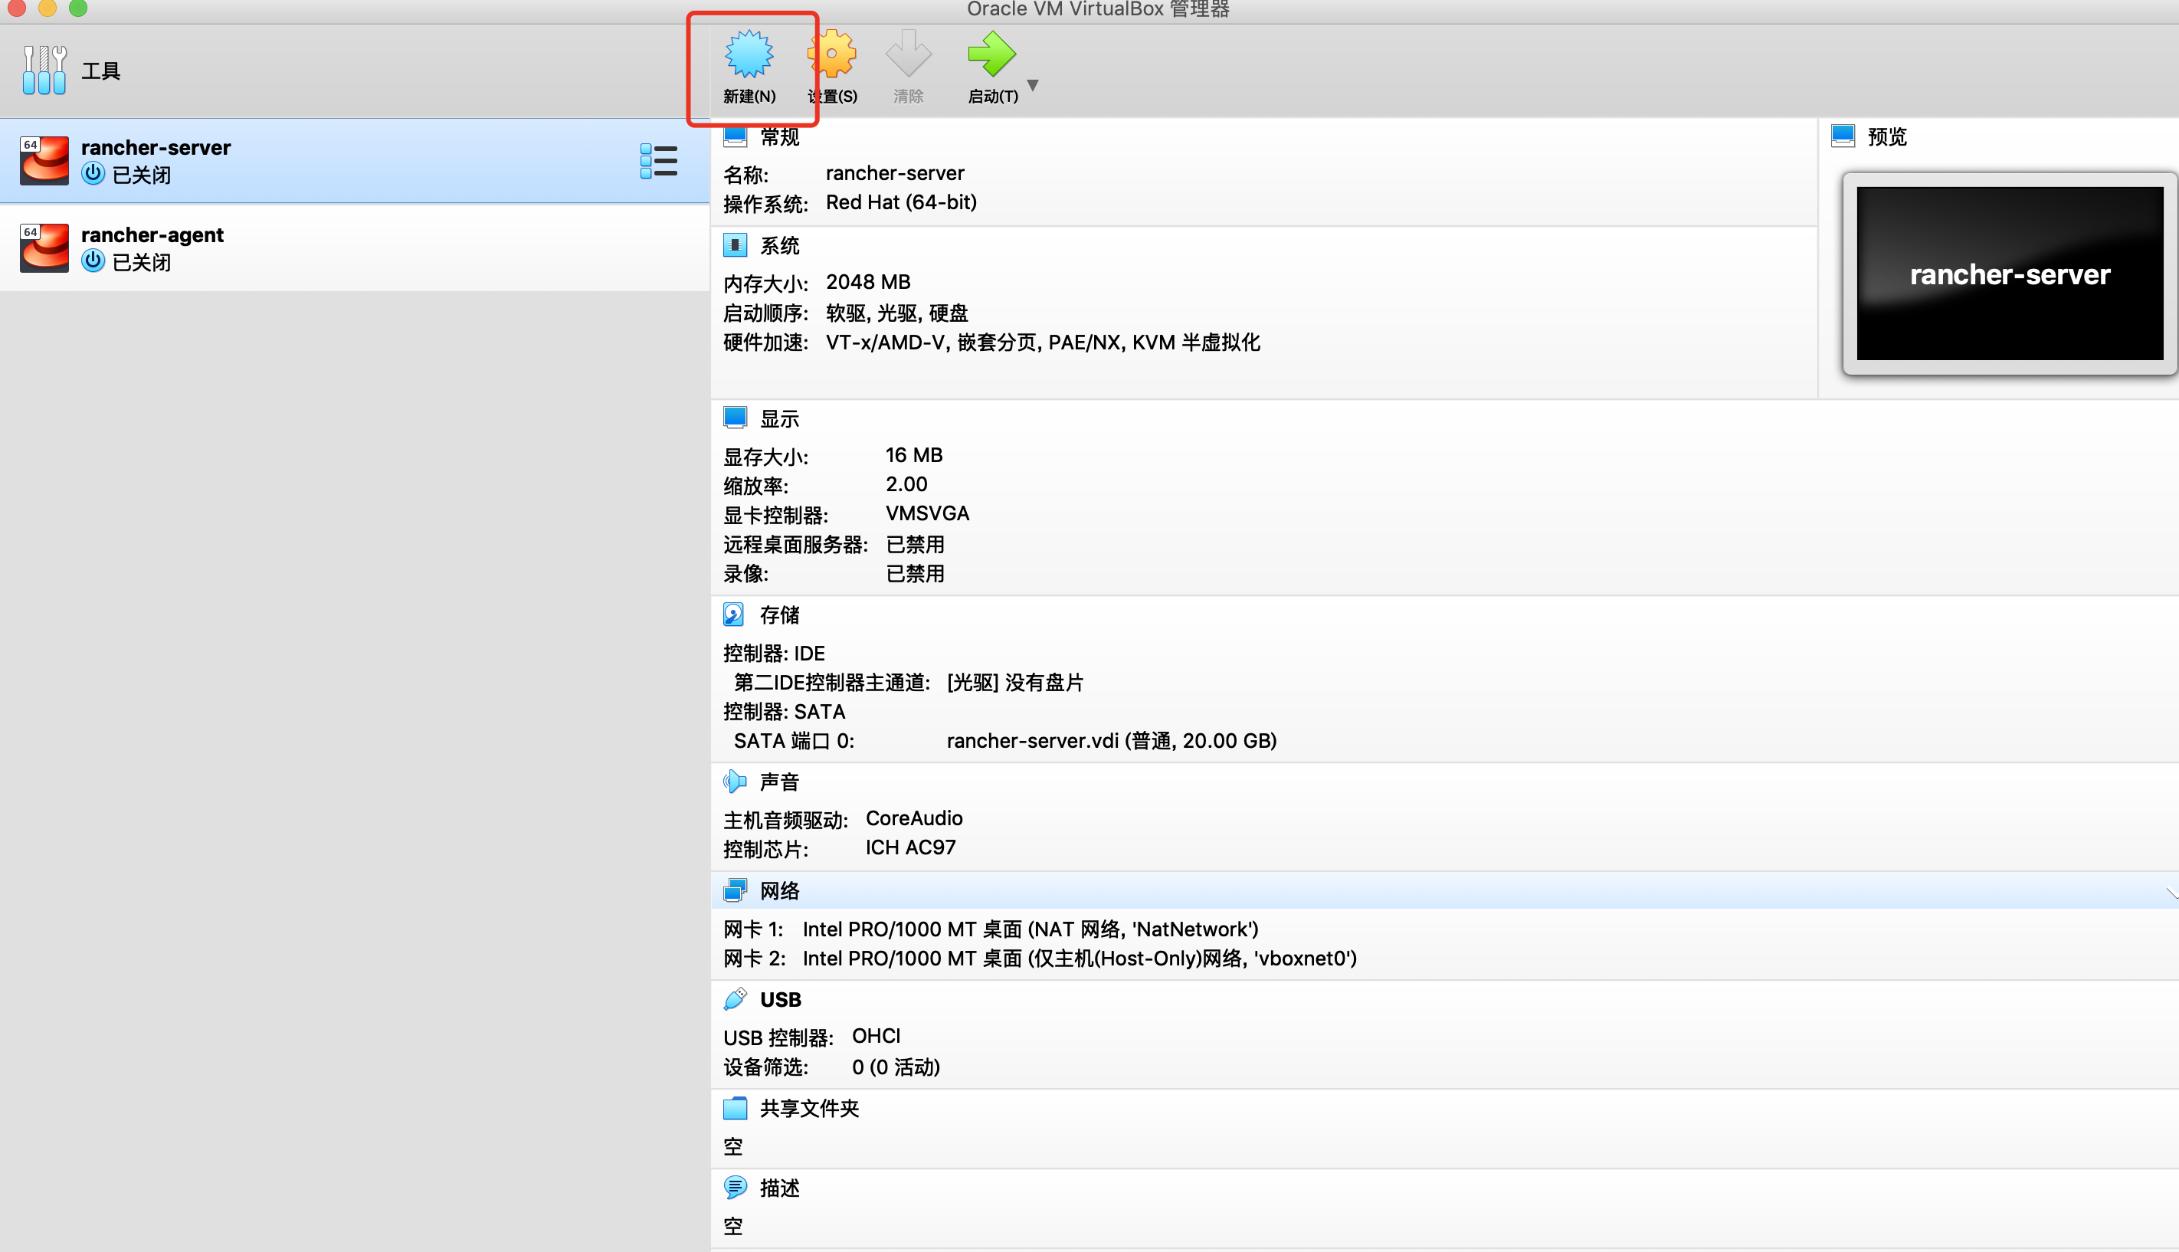
Task: Open the 描述 section heading
Action: tap(778, 1188)
